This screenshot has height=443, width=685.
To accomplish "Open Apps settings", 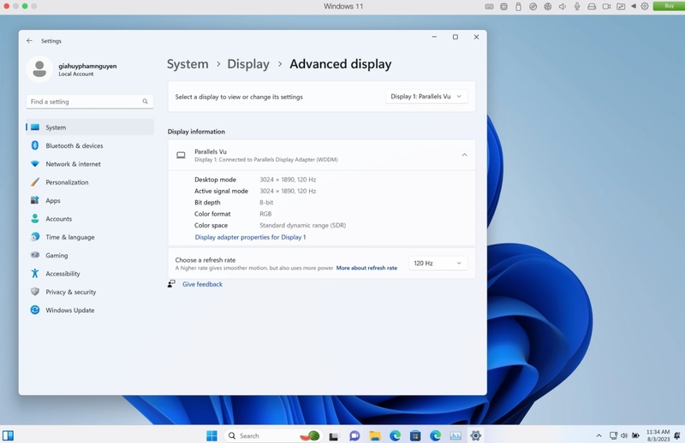I will pyautogui.click(x=90, y=200).
